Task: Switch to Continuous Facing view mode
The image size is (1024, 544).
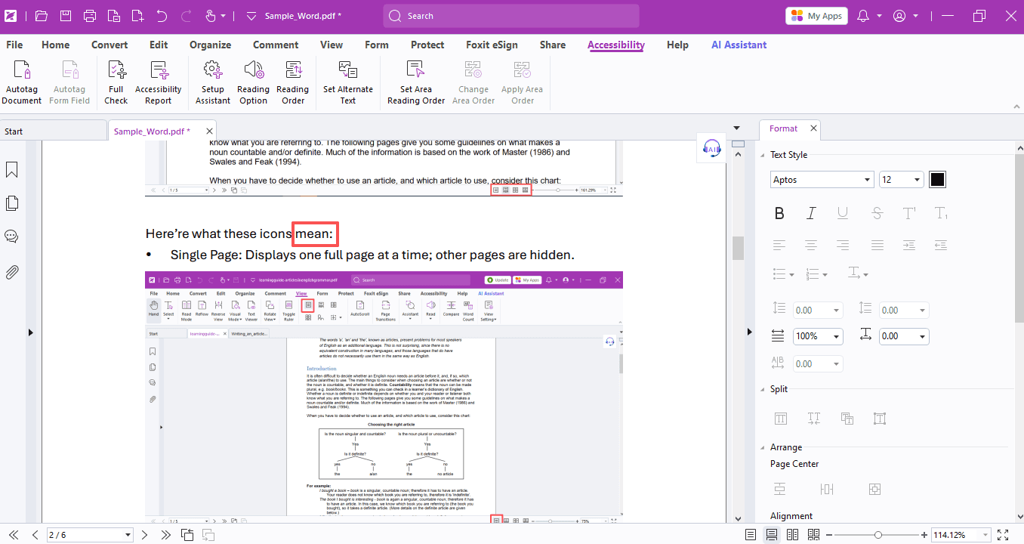Action: coord(814,535)
